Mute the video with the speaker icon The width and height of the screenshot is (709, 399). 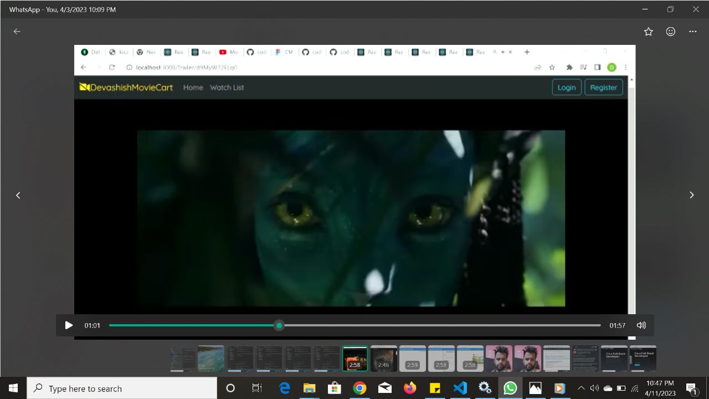point(641,325)
